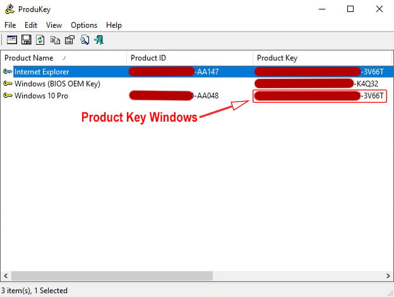Viewport: 394px width, 297px height.
Task: Select the Windows (BIOS OEM Key) row
Action: pyautogui.click(x=197, y=83)
